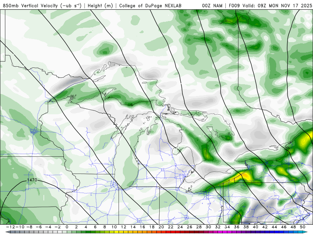Click the 'F009 Valid: 09Z MON NOV 17 2025' text
The image size is (313, 234).
pos(270,5)
